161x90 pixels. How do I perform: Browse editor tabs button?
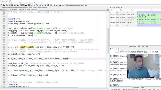pos(1,9)
